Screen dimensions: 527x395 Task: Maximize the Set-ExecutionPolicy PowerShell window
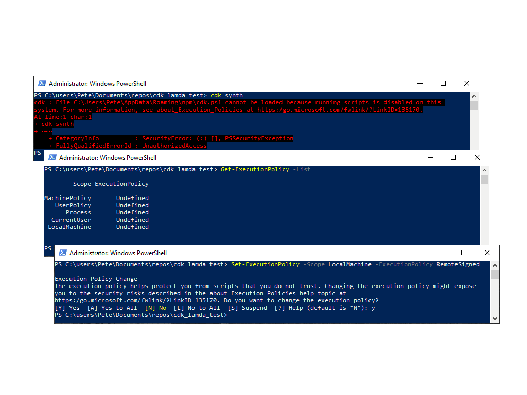coord(464,253)
